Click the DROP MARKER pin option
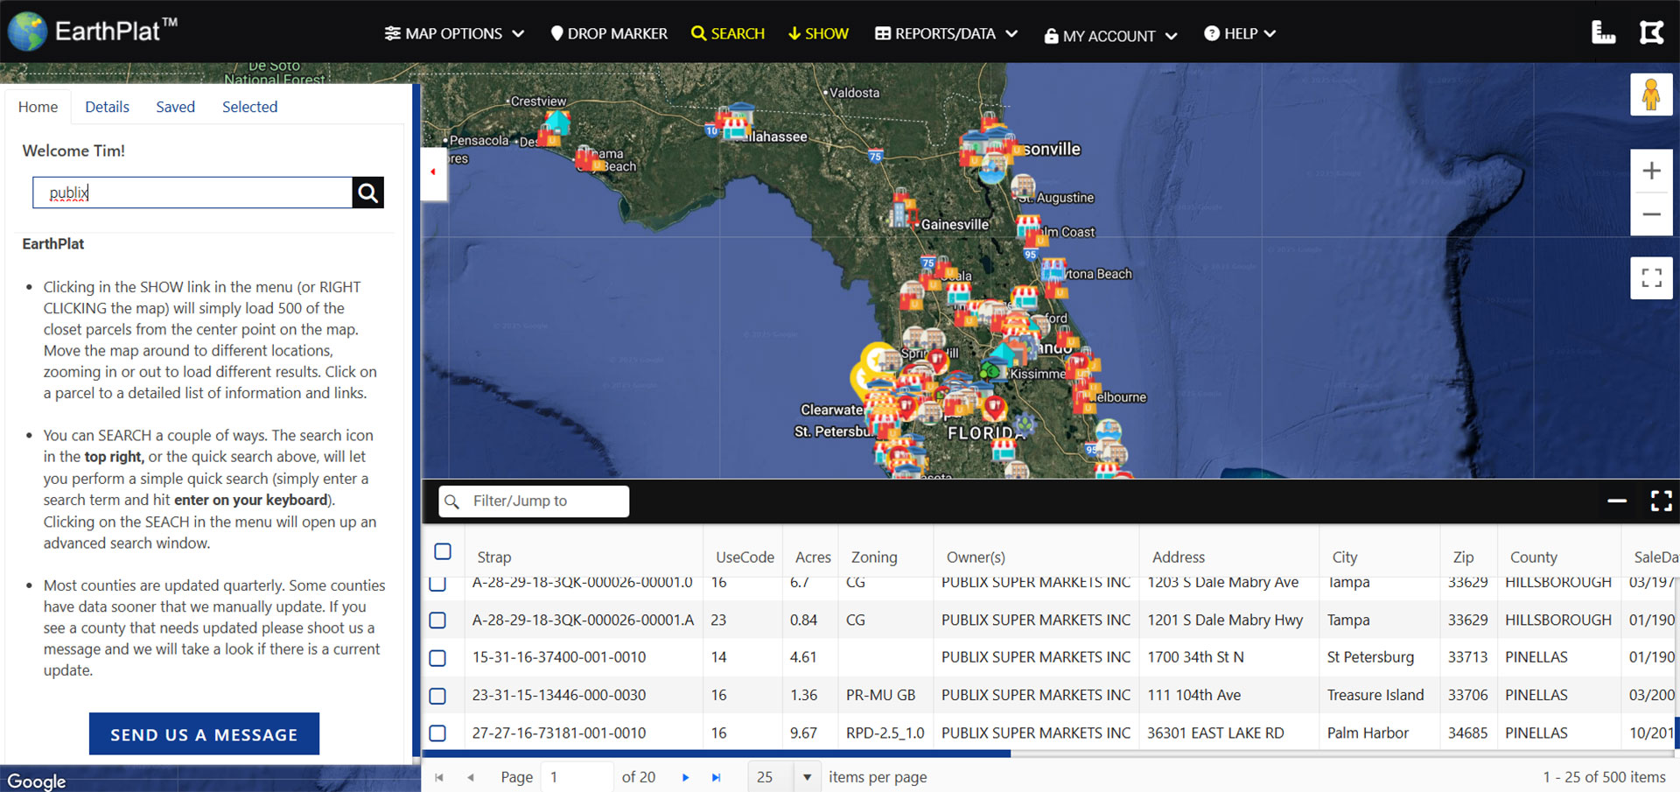This screenshot has width=1680, height=792. [609, 33]
